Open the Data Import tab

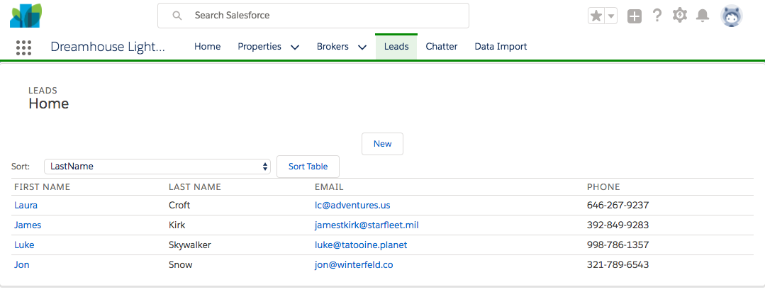pyautogui.click(x=501, y=47)
